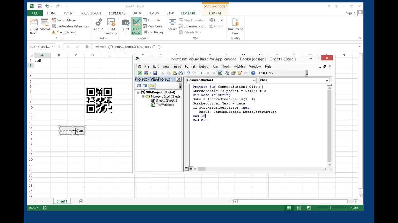Click Toggle Folders in Project pane
The width and height of the screenshot is (398, 223).
click(x=152, y=86)
